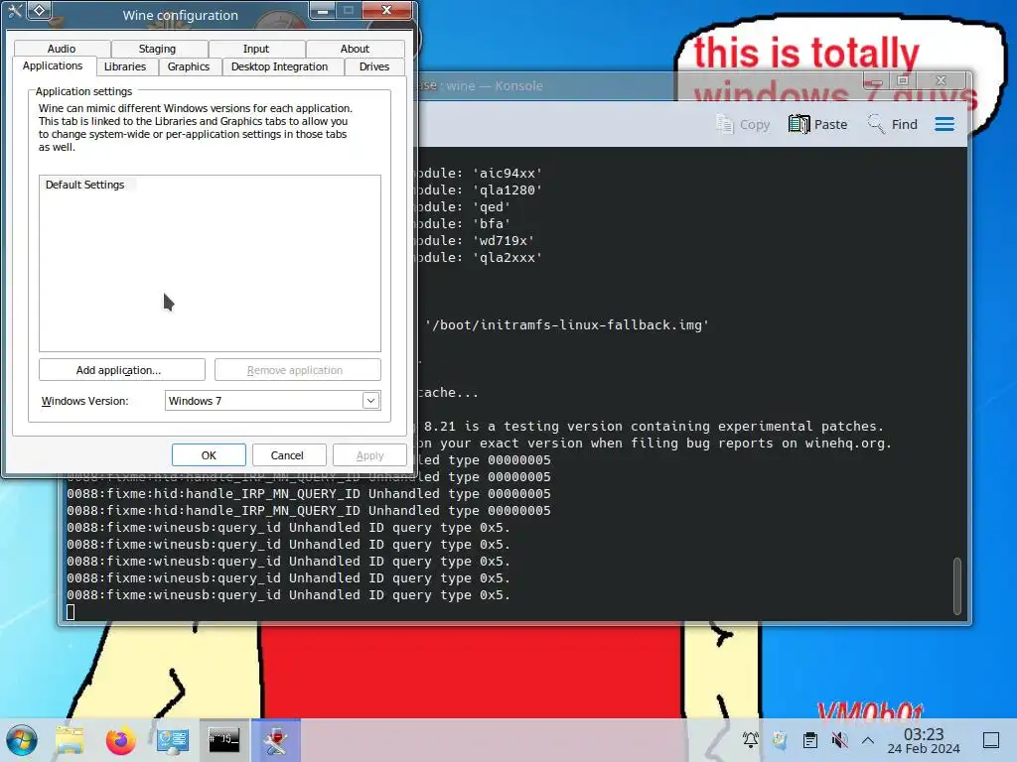Click the Apply button

pos(369,455)
